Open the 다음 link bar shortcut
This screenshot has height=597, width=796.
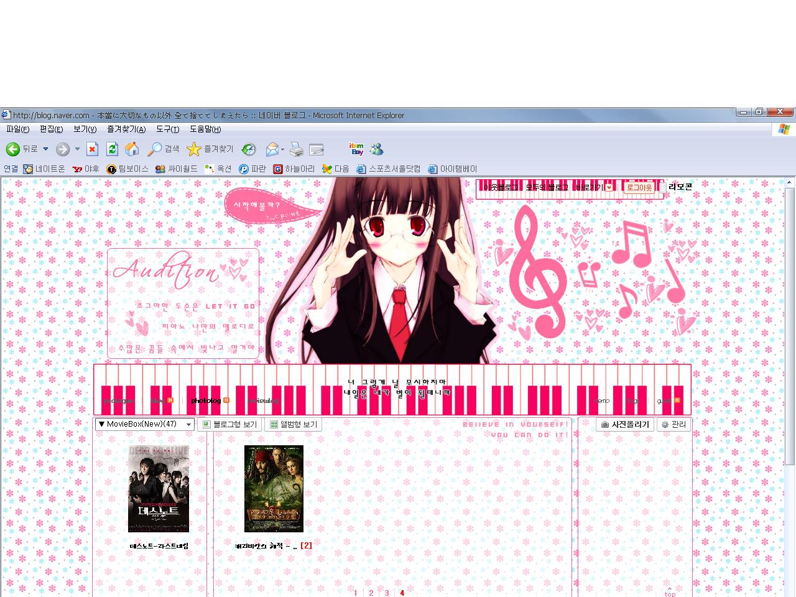point(336,169)
